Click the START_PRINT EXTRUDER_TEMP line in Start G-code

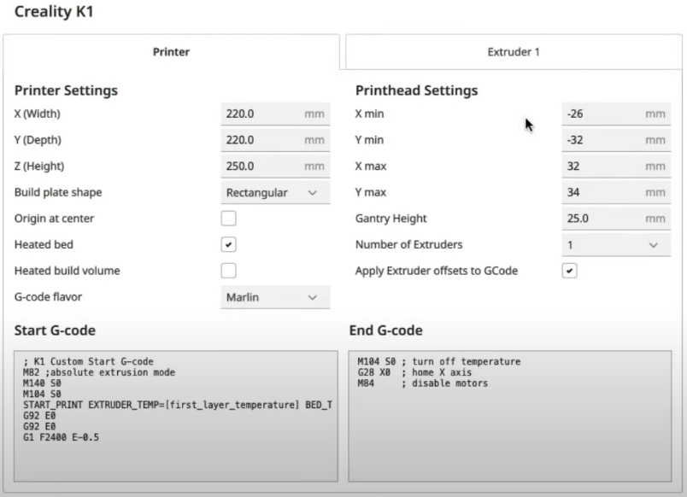pyautogui.click(x=178, y=405)
